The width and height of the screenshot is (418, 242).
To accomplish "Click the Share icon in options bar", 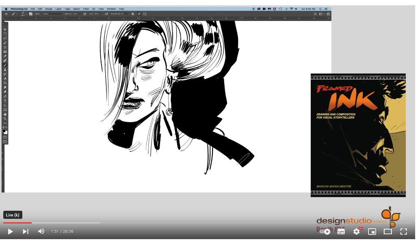I will coord(328,14).
